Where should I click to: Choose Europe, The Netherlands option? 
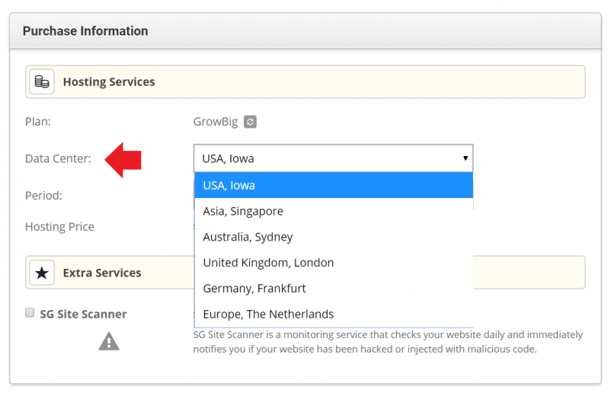[333, 314]
